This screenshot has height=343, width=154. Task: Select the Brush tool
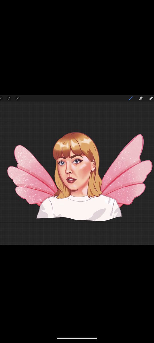pyautogui.click(x=131, y=98)
